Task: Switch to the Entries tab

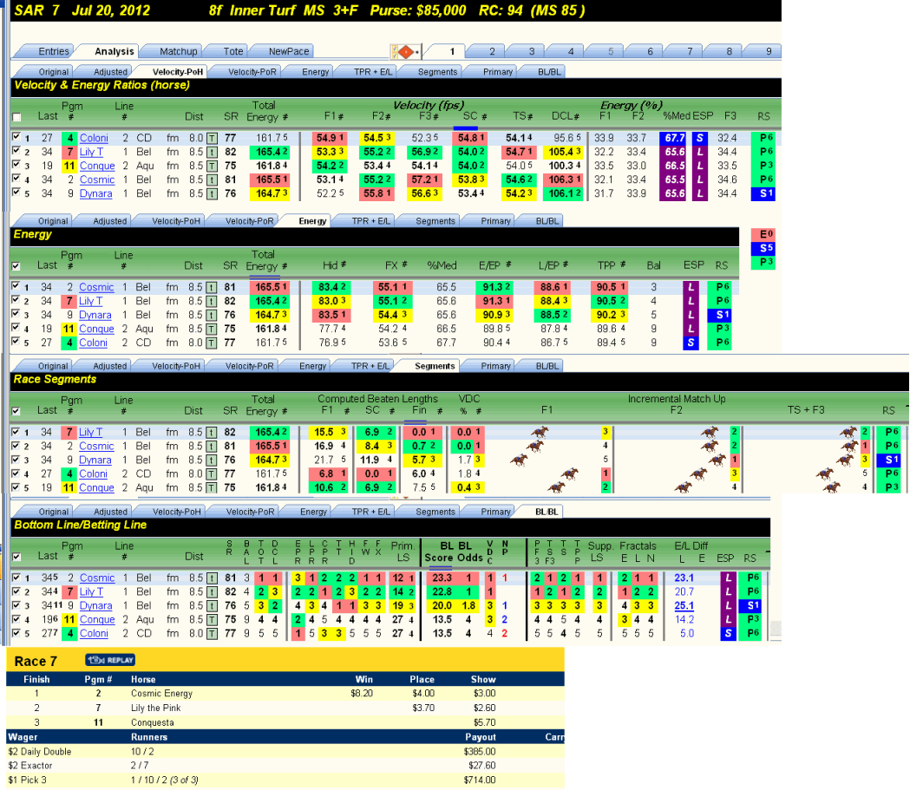Action: coord(54,52)
